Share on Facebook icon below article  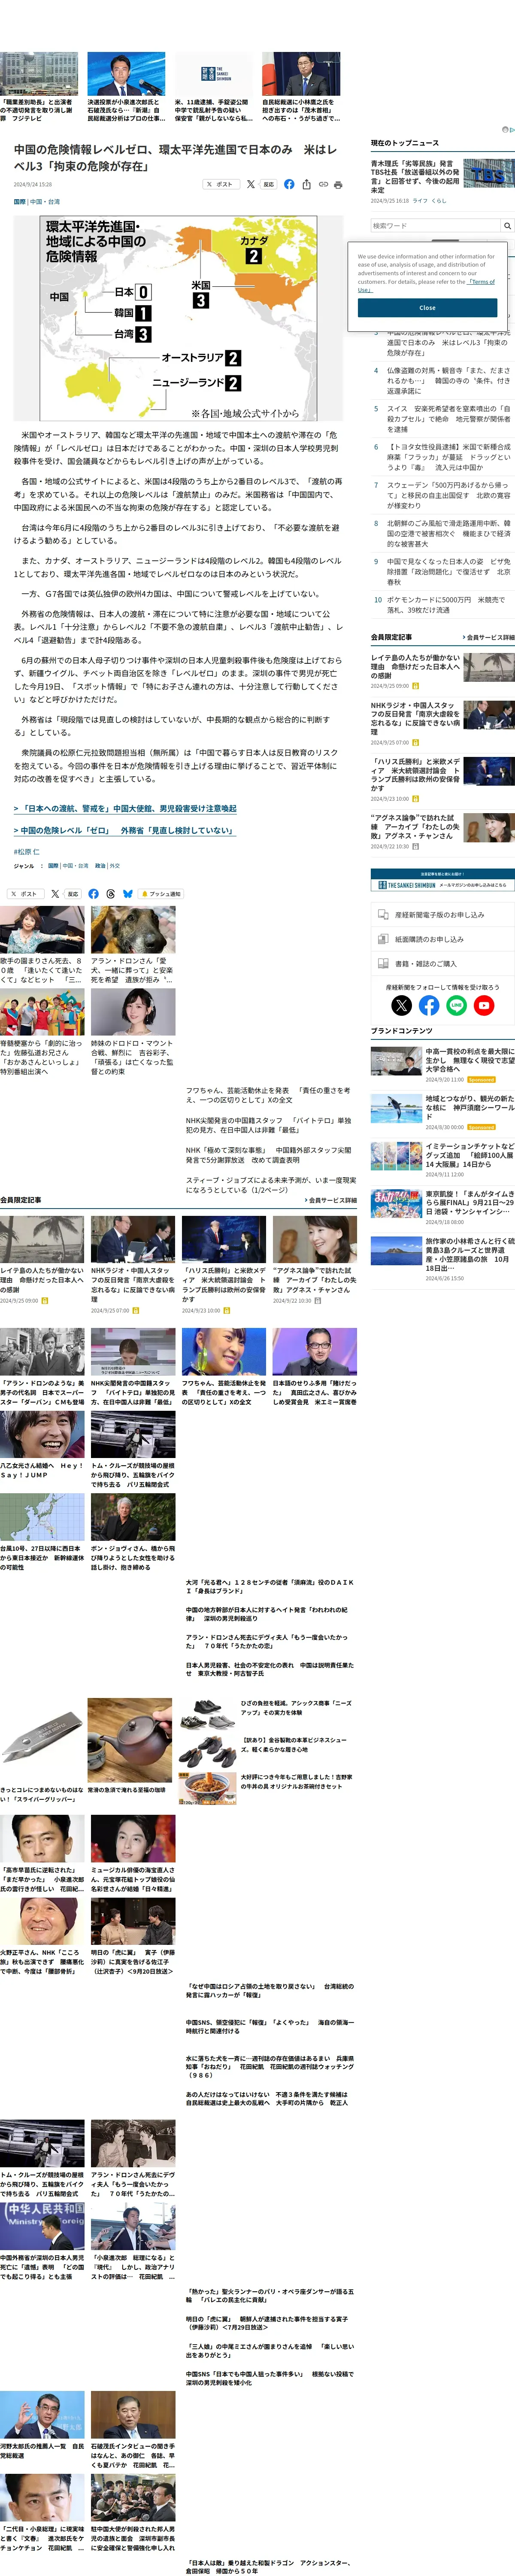(93, 894)
